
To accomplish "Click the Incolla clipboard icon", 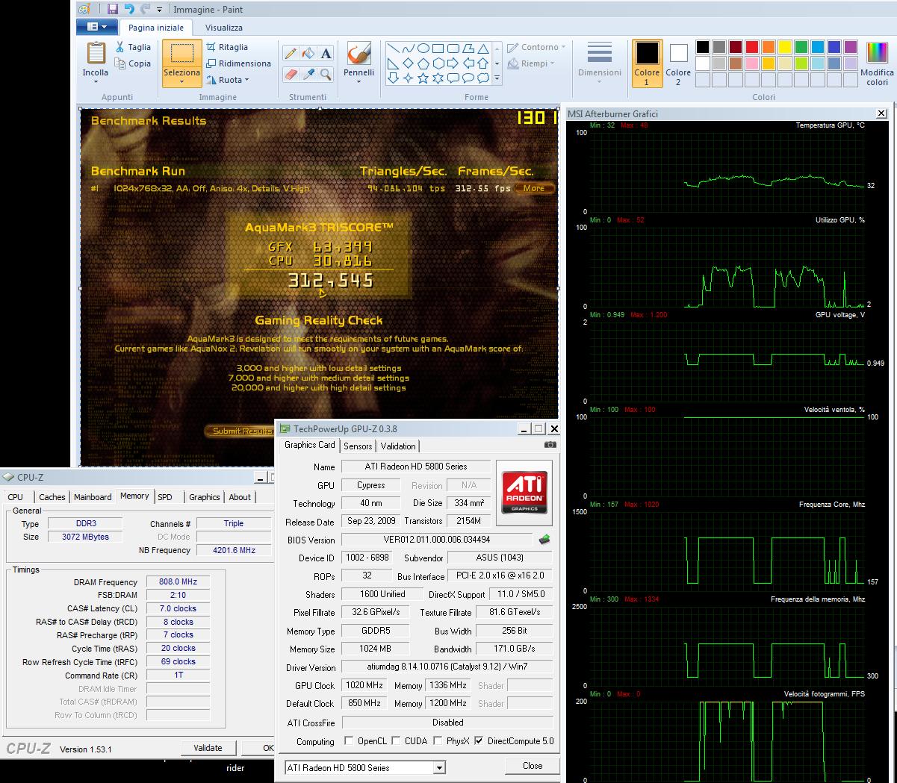I will [96, 53].
